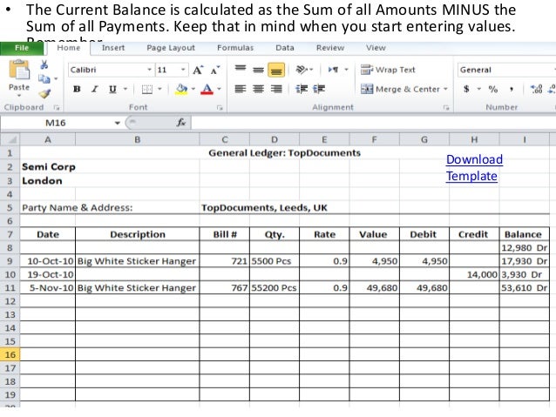The width and height of the screenshot is (556, 417).
Task: Click the Insert Function fx icon
Action: (181, 123)
